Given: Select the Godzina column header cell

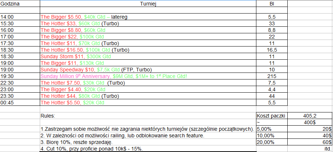Looking at the screenshot, I should 20,4.
